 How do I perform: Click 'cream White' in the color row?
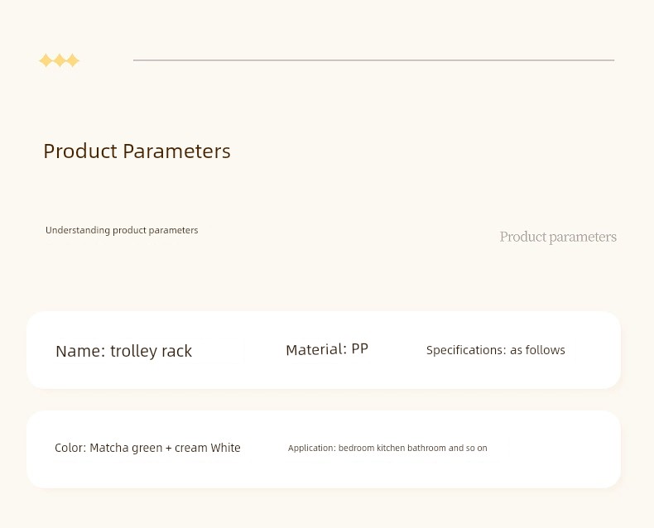(x=208, y=448)
